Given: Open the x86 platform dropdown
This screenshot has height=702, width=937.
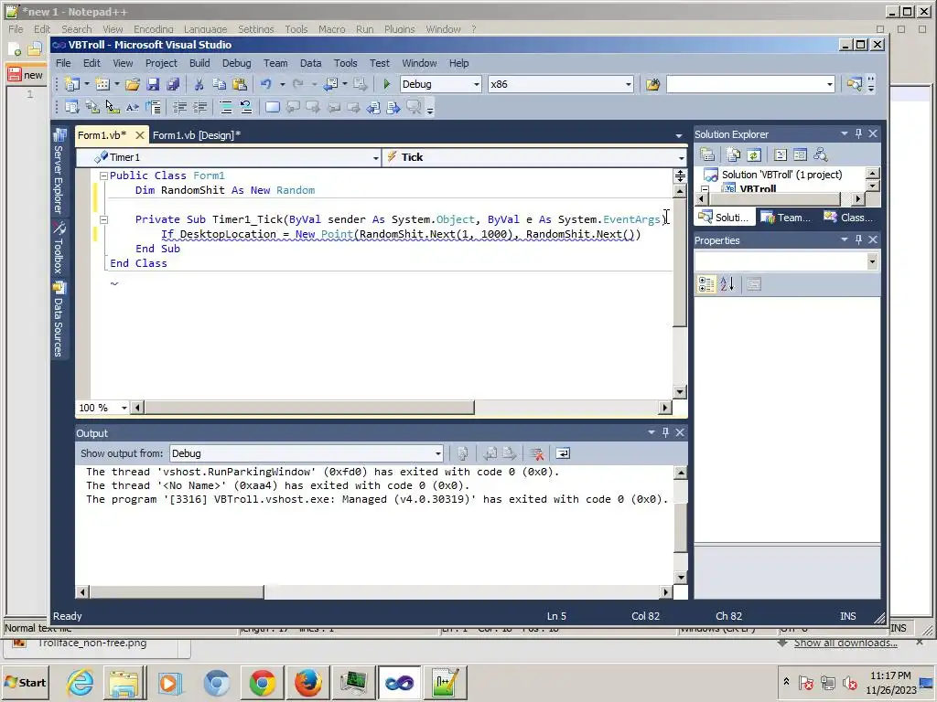Looking at the screenshot, I should 628,84.
